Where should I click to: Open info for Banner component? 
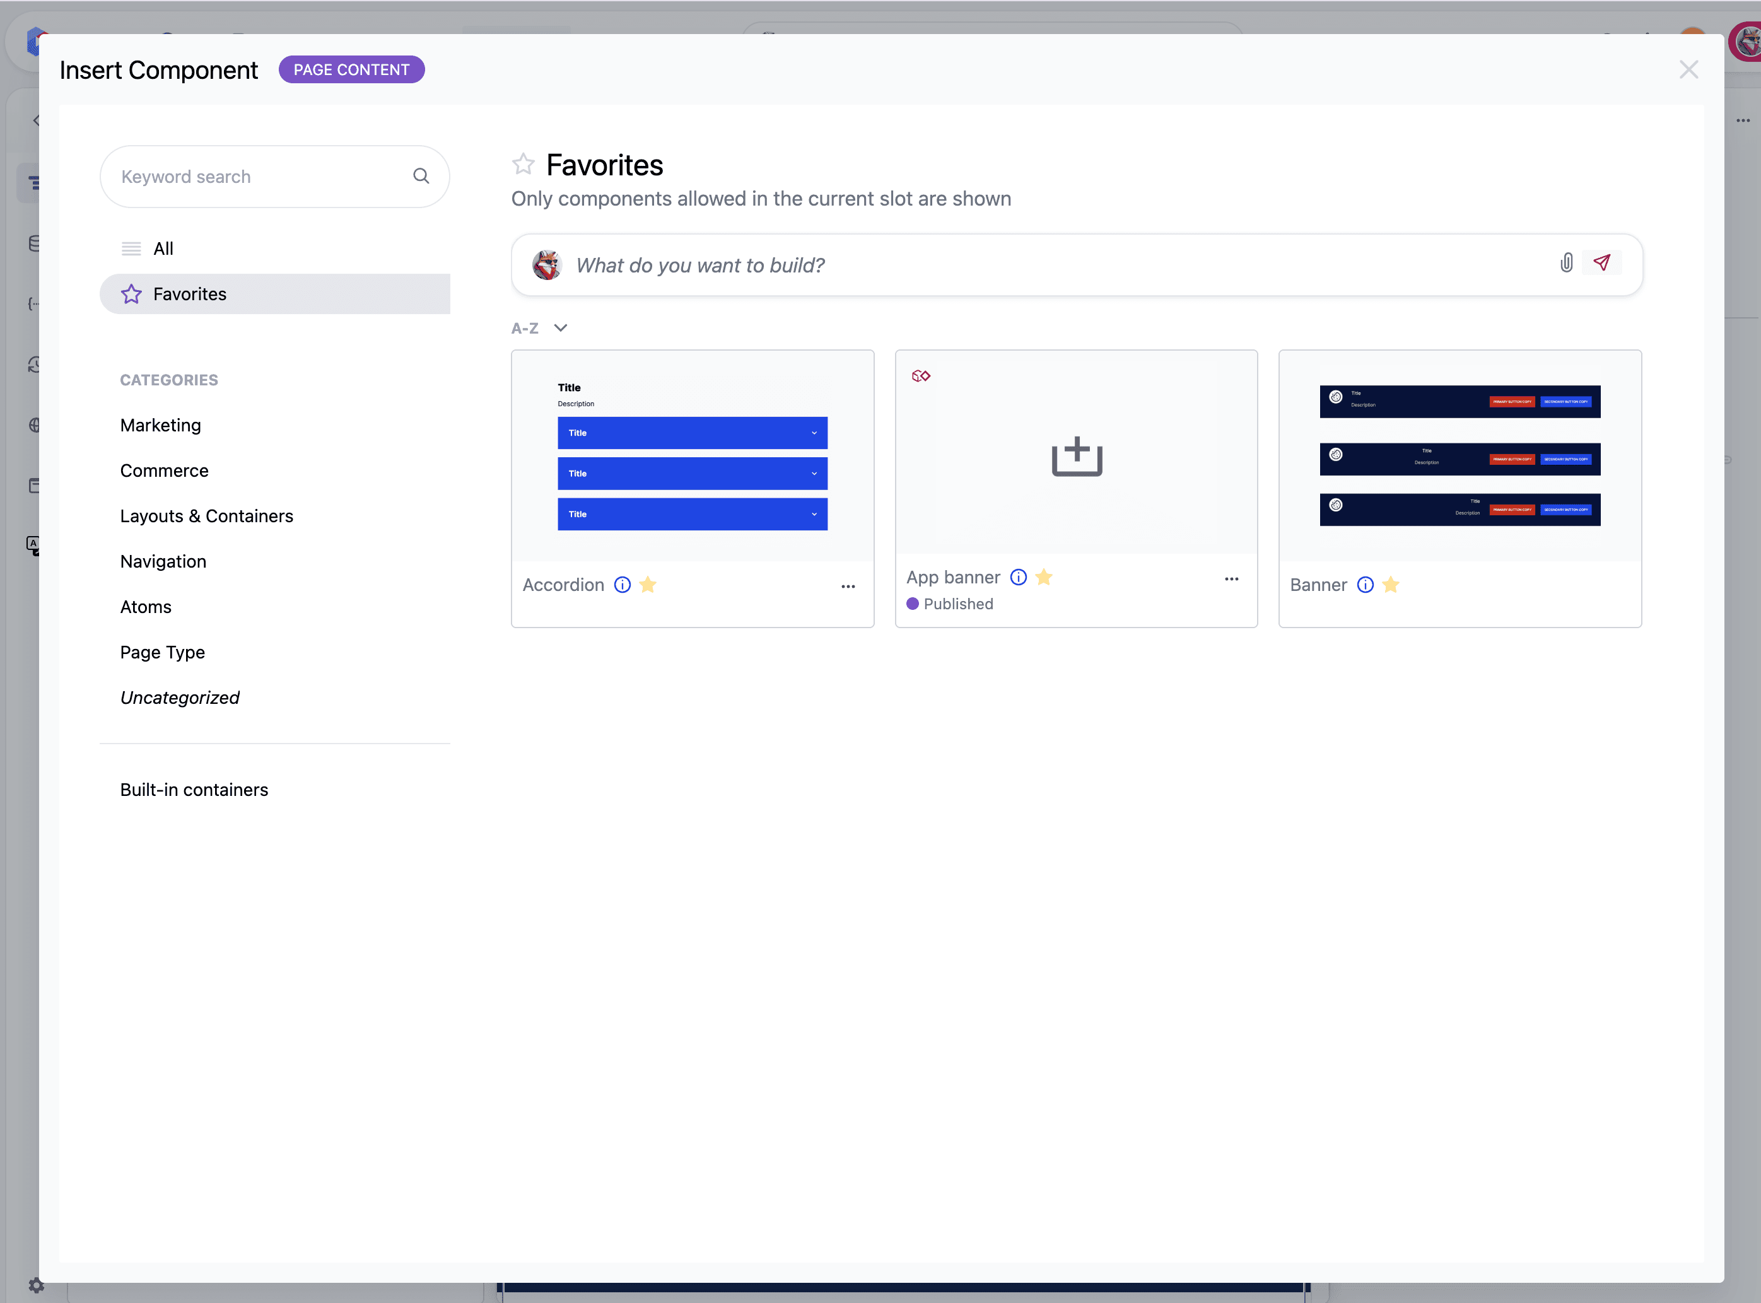pyautogui.click(x=1365, y=585)
